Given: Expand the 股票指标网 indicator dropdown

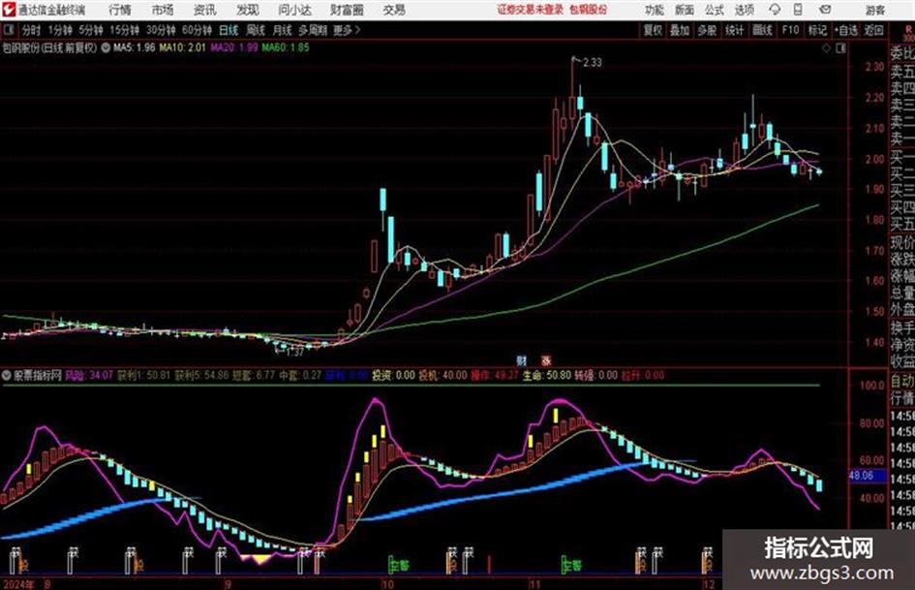Looking at the screenshot, I should click(x=7, y=376).
